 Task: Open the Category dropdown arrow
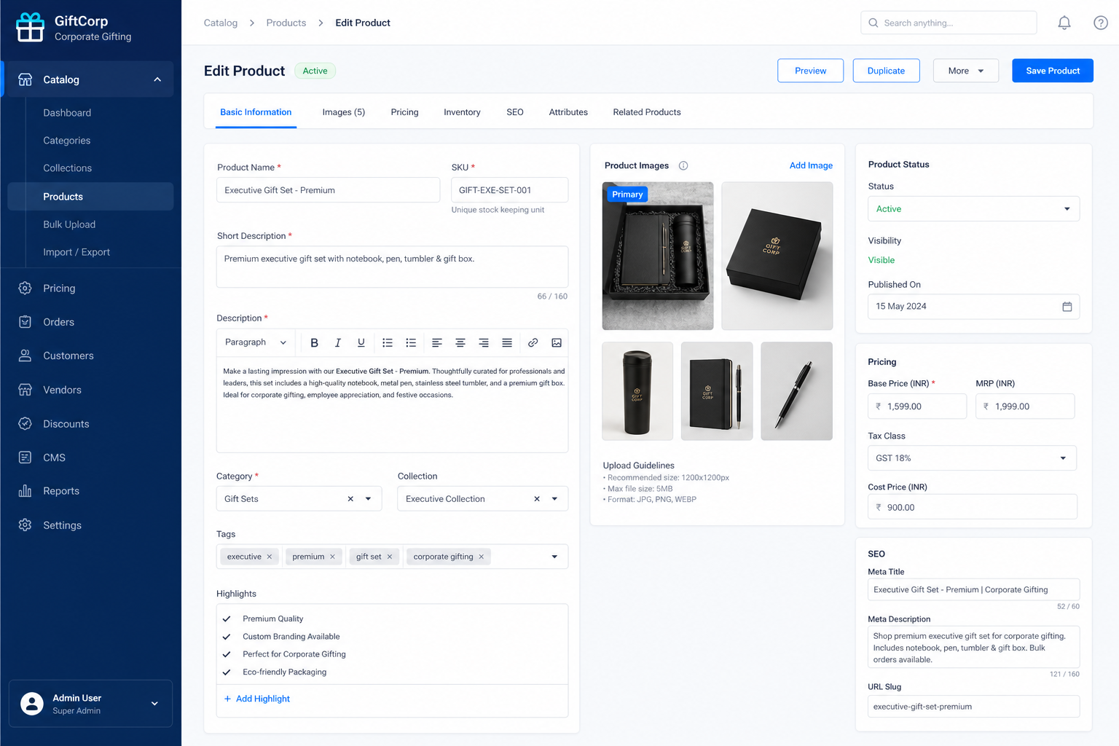pos(369,499)
